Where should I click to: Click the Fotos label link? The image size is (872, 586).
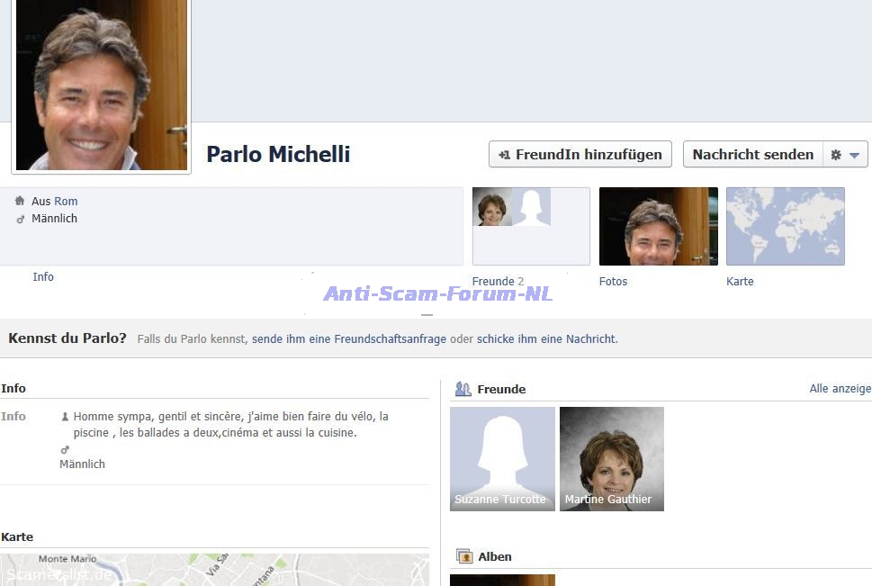(613, 282)
